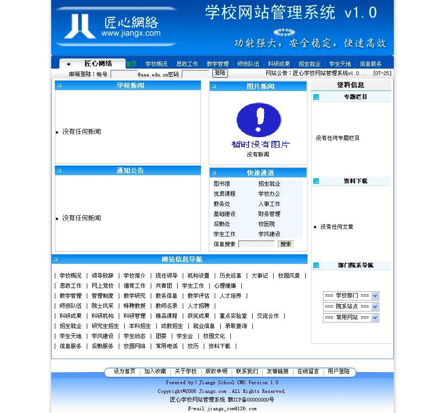The image size is (445, 413).
Task: Click the 暂时没有图片 placeholder image
Action: pos(260,125)
